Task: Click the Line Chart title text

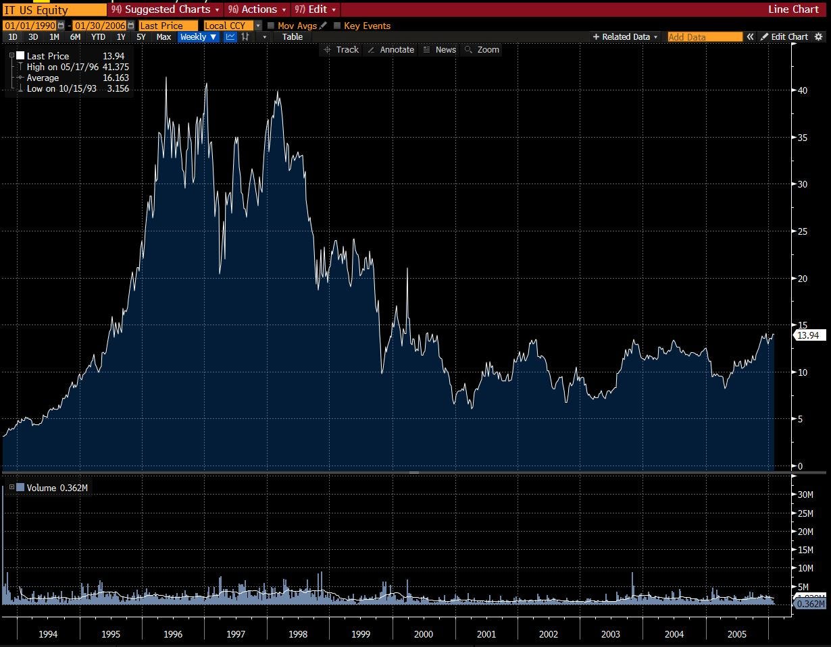Action: 793,9
